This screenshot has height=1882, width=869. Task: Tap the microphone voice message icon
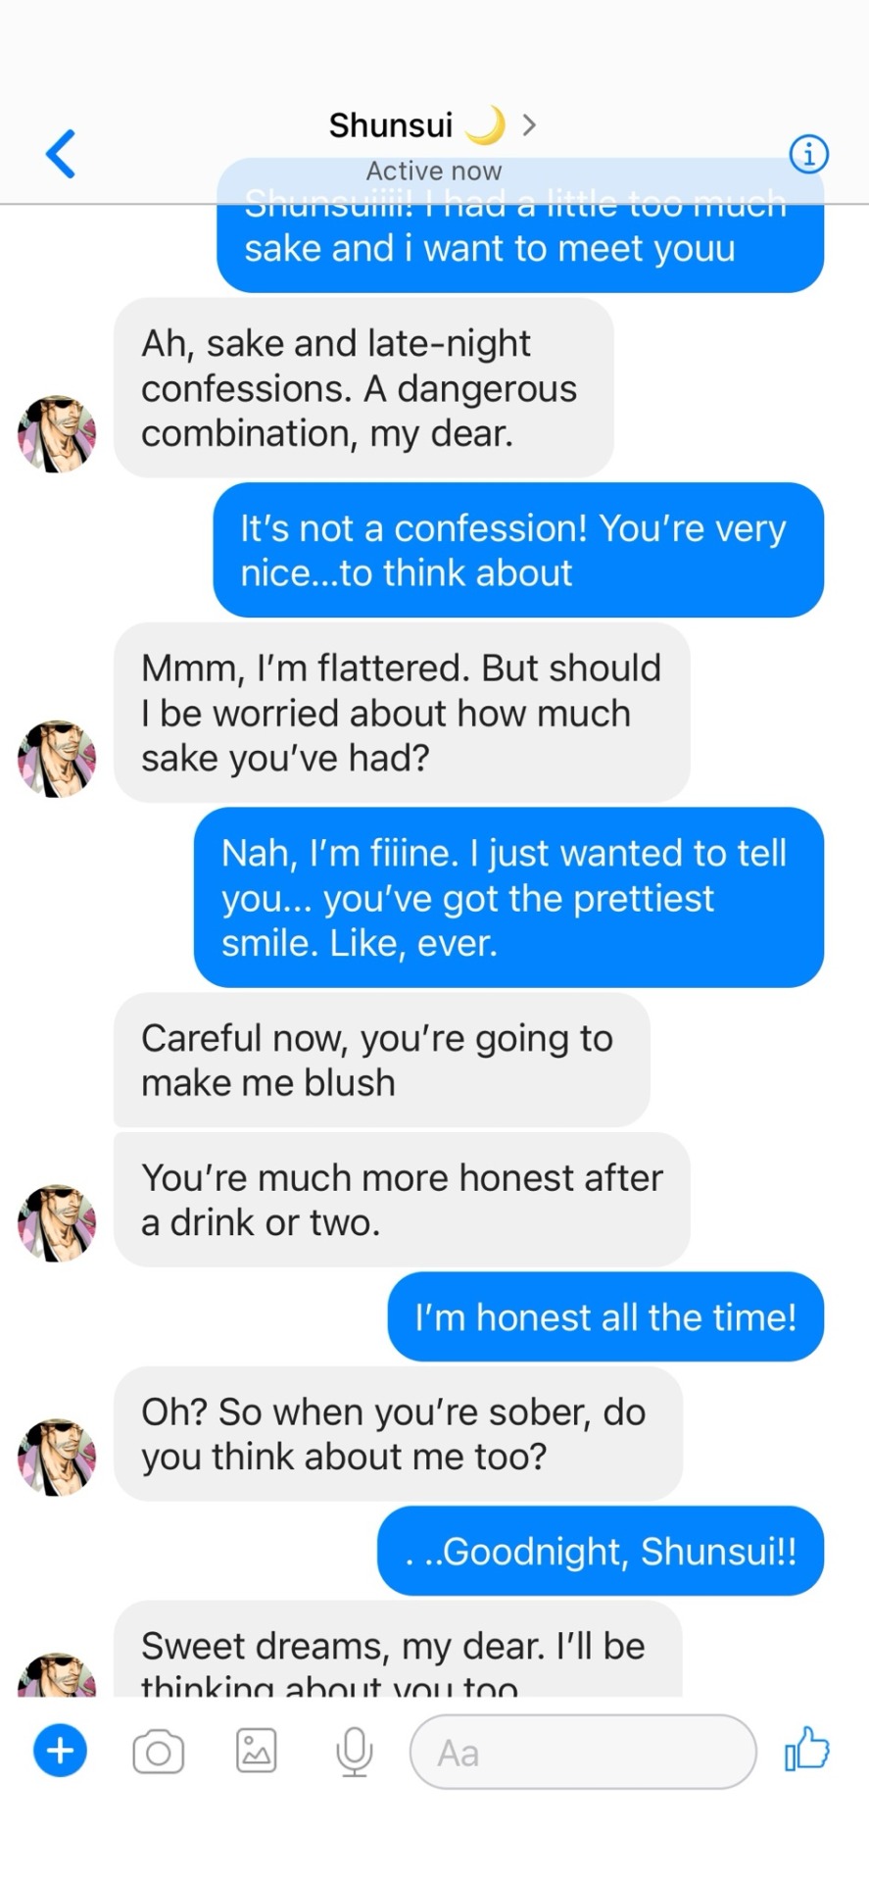(x=354, y=1752)
